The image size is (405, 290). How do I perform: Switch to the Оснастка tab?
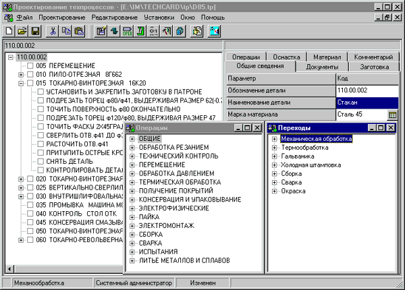coord(286,57)
